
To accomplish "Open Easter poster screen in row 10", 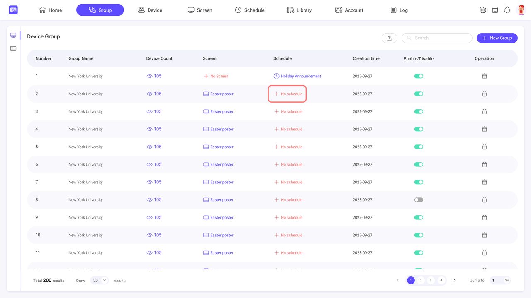I will (218, 235).
